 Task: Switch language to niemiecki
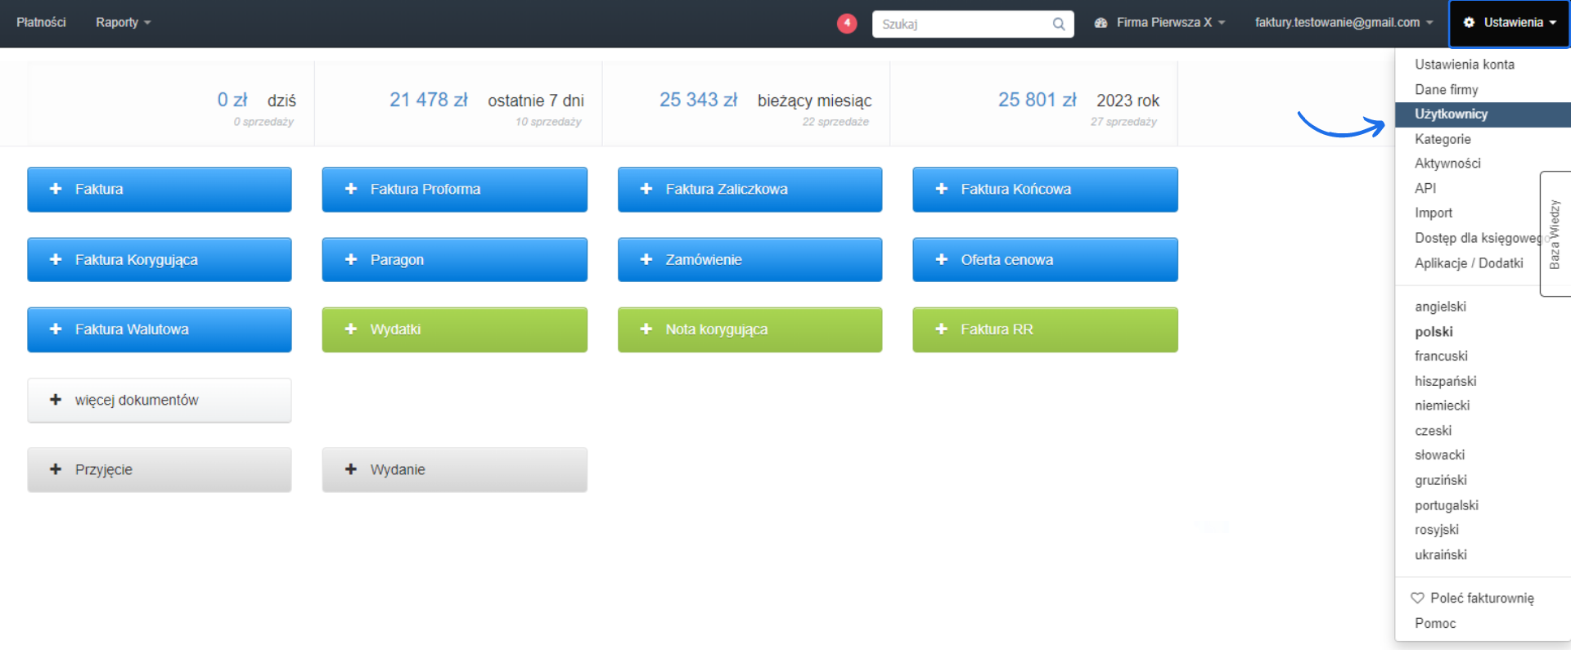pos(1442,406)
